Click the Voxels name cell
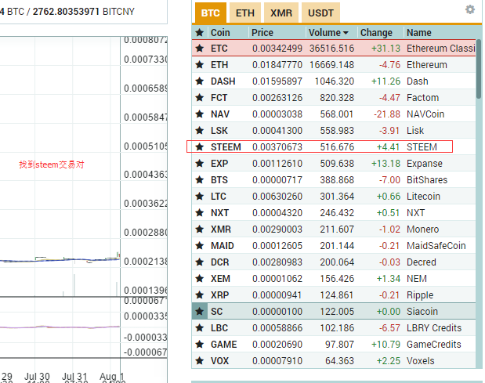 pos(420,361)
